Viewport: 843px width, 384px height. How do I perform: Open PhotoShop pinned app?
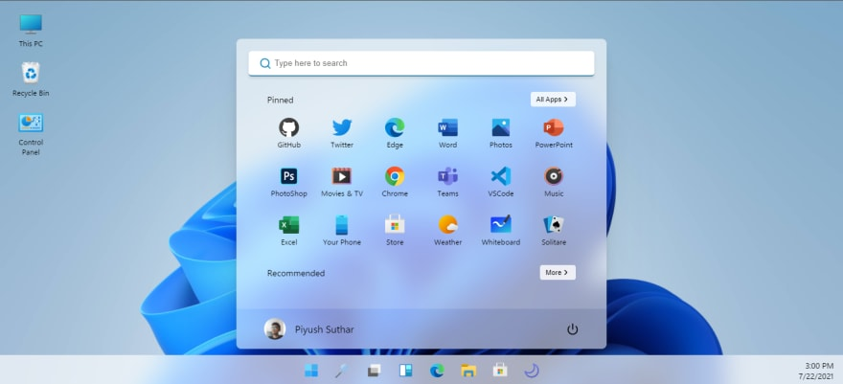(x=288, y=182)
